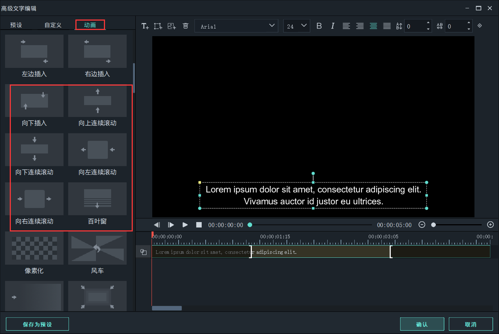Switch to the 预设 tab
This screenshot has height=334, width=499.
click(x=16, y=25)
